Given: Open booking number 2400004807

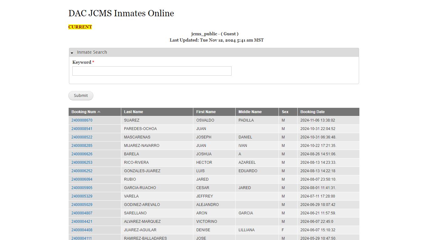Looking at the screenshot, I should pyautogui.click(x=82, y=213).
